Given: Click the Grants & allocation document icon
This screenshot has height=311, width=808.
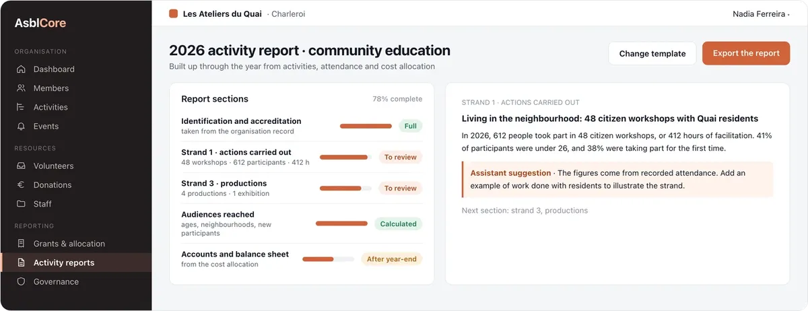Looking at the screenshot, I should pos(21,244).
